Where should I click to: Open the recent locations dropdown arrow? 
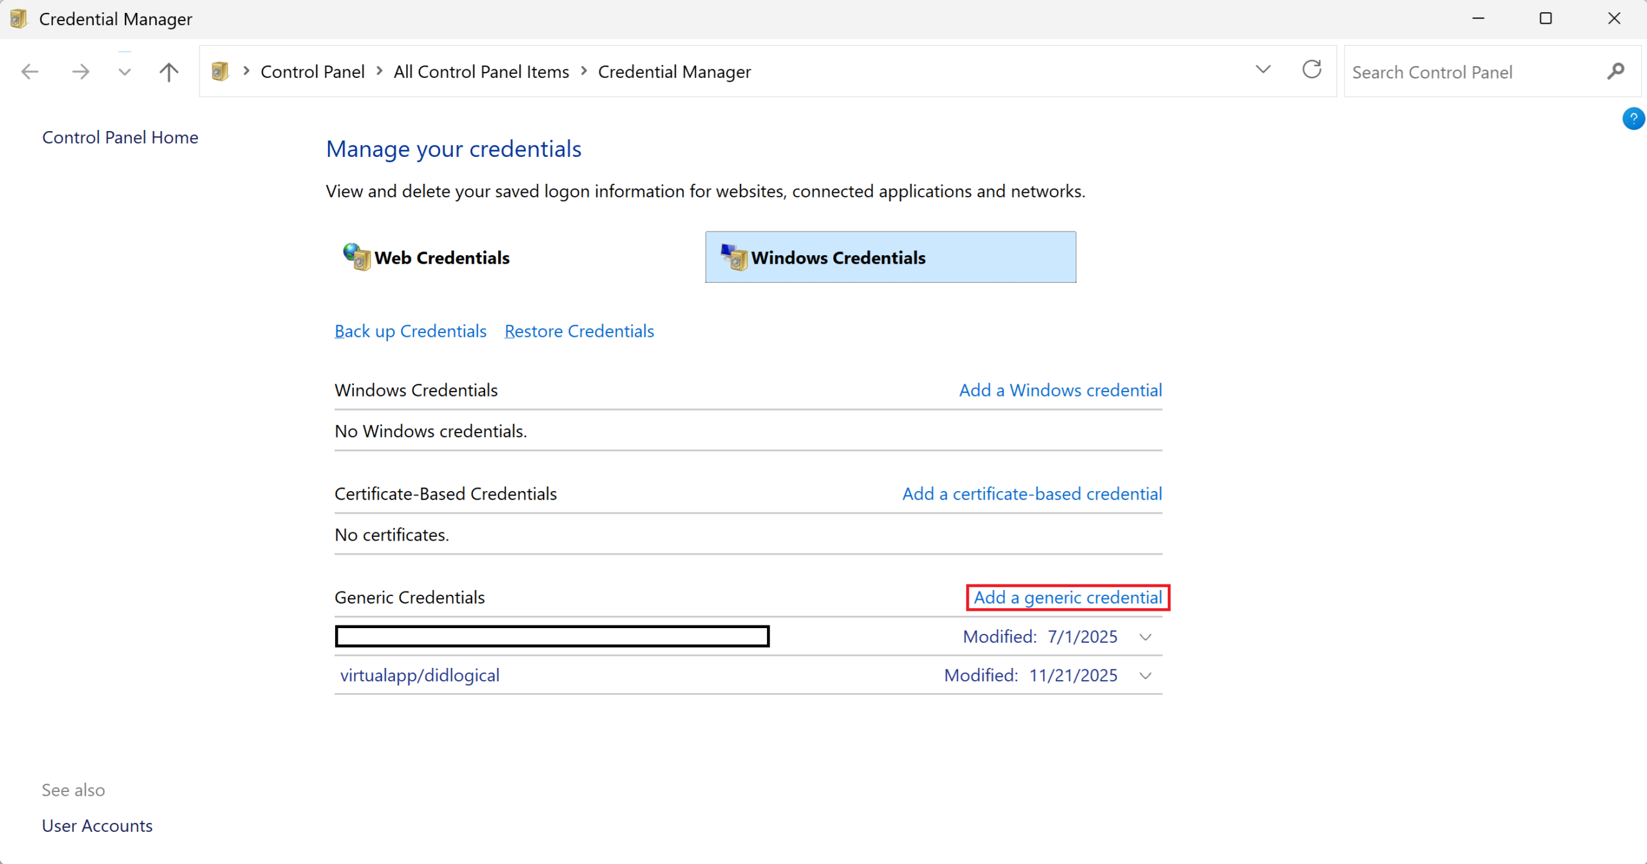tap(125, 71)
